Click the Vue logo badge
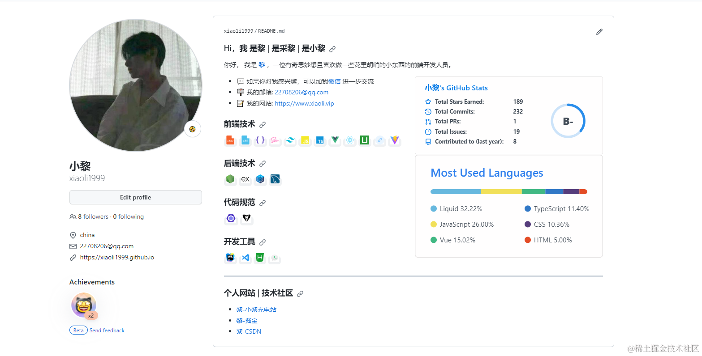 (x=335, y=140)
